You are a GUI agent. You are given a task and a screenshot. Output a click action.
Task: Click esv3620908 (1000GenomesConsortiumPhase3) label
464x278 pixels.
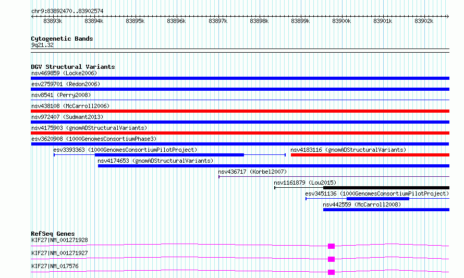point(94,139)
